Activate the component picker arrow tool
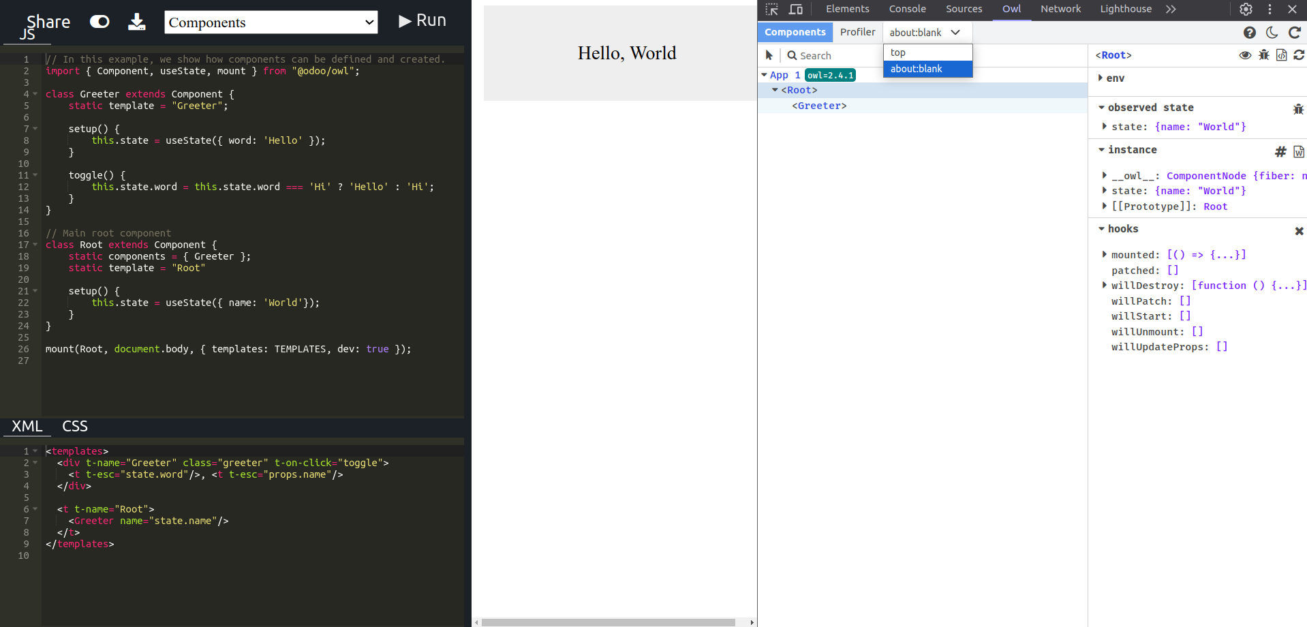Viewport: 1307px width, 627px height. point(769,56)
